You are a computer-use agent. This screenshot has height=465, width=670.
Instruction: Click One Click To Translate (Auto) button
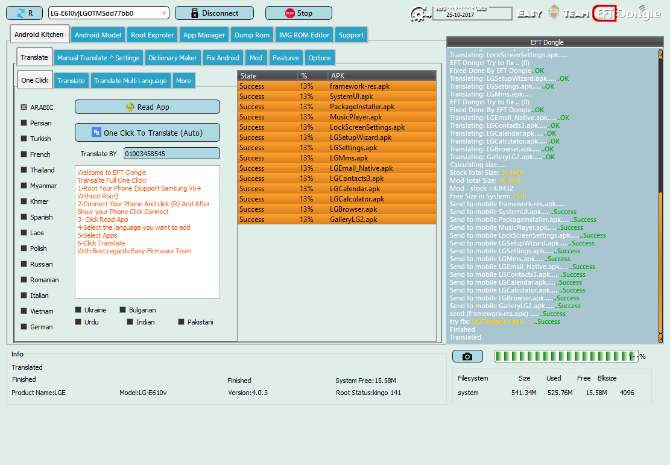[147, 133]
